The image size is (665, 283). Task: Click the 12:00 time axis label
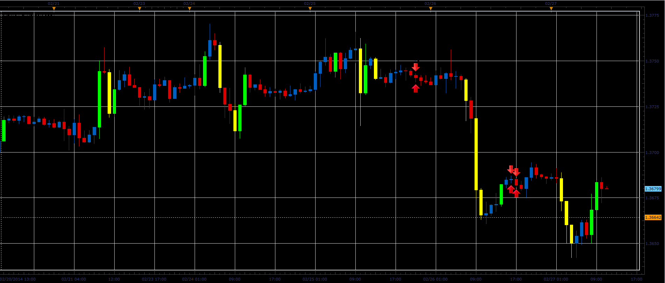pyautogui.click(x=114, y=279)
